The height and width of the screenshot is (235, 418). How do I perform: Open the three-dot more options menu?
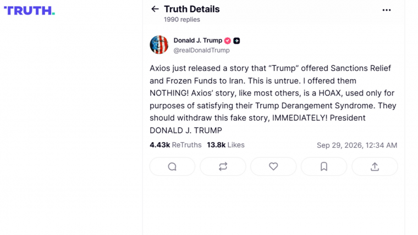[387, 10]
